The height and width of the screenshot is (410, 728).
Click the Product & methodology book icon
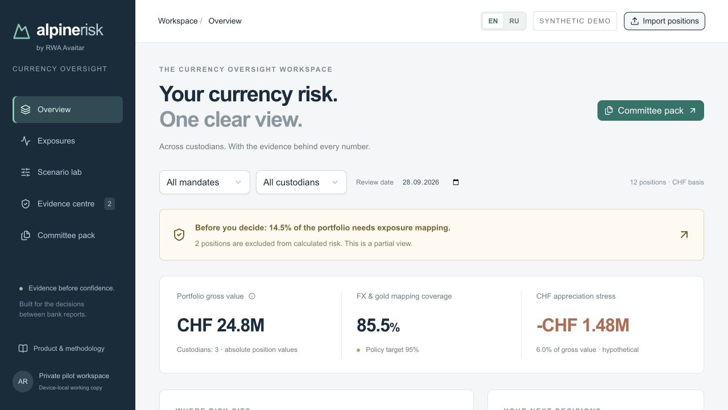click(23, 348)
